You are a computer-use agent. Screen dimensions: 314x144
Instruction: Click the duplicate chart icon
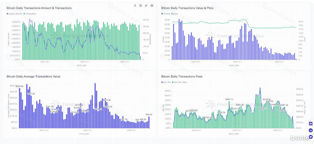pyautogui.click(x=146, y=6)
